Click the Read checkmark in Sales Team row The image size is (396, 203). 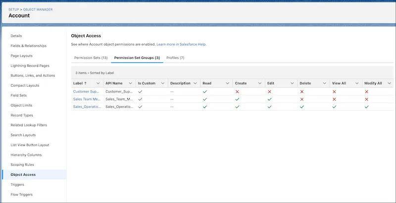click(x=205, y=99)
